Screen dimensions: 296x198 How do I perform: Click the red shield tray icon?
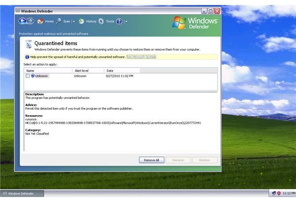point(279,193)
